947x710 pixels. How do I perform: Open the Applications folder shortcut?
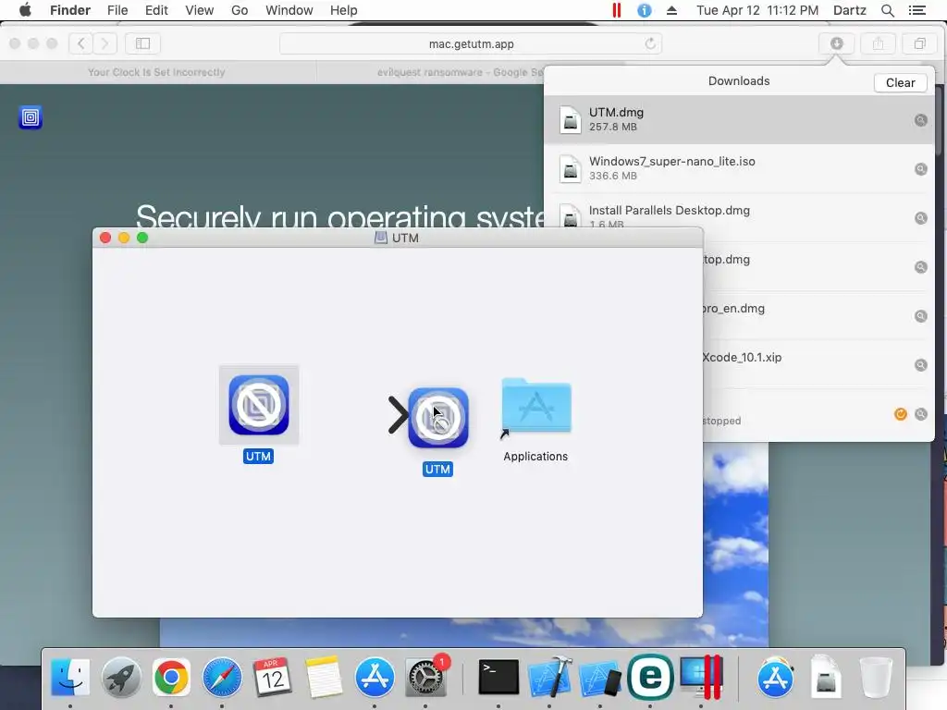pyautogui.click(x=535, y=408)
